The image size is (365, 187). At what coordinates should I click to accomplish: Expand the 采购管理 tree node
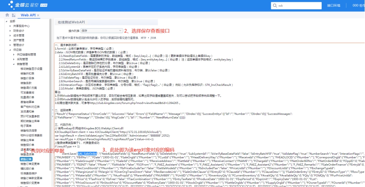pyautogui.click(x=14, y=59)
